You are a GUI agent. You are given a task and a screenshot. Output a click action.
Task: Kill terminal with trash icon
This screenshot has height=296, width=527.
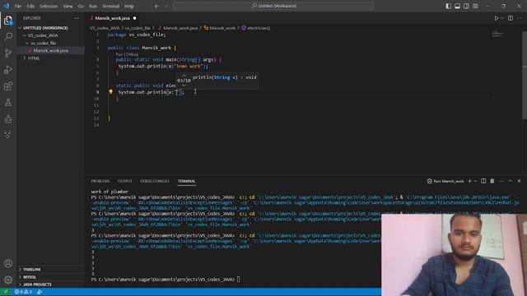click(492, 181)
